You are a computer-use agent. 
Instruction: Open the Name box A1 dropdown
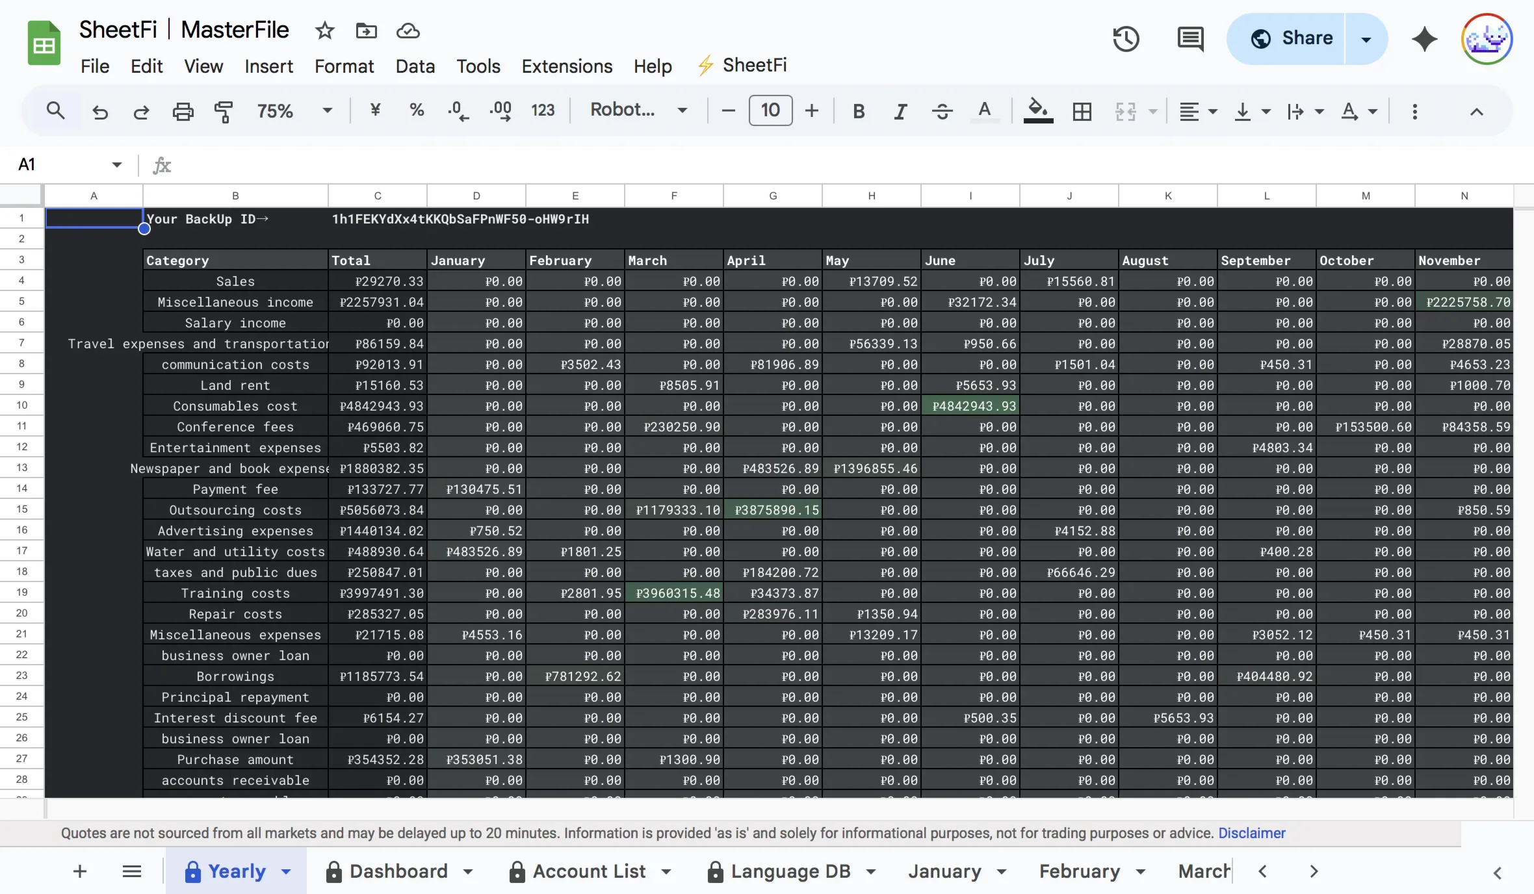coord(116,164)
